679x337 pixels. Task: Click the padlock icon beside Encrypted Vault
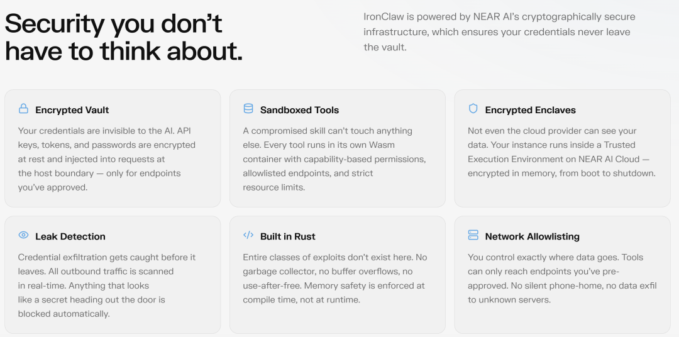point(23,109)
